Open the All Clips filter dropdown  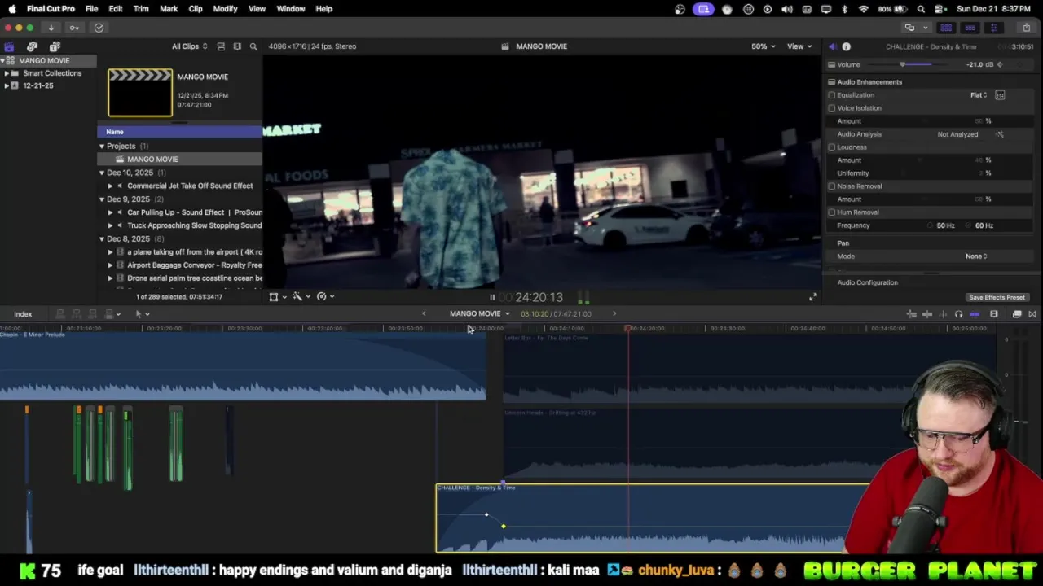click(189, 46)
